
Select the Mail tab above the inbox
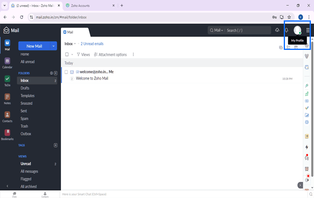[75, 32]
